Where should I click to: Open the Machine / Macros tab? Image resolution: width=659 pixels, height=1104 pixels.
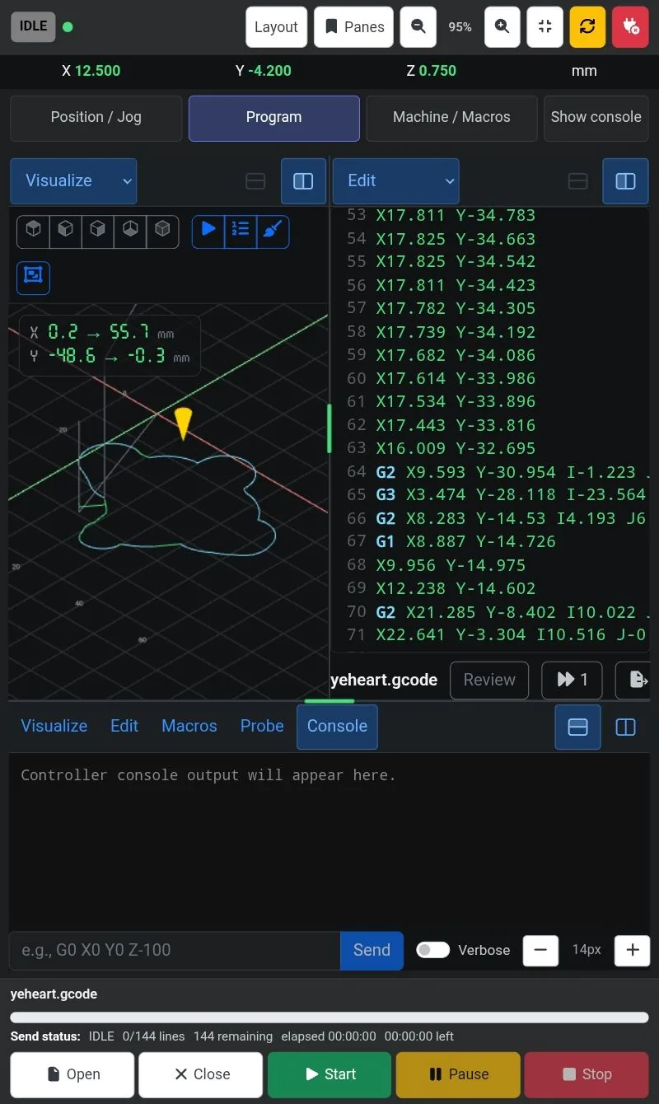pyautogui.click(x=451, y=118)
